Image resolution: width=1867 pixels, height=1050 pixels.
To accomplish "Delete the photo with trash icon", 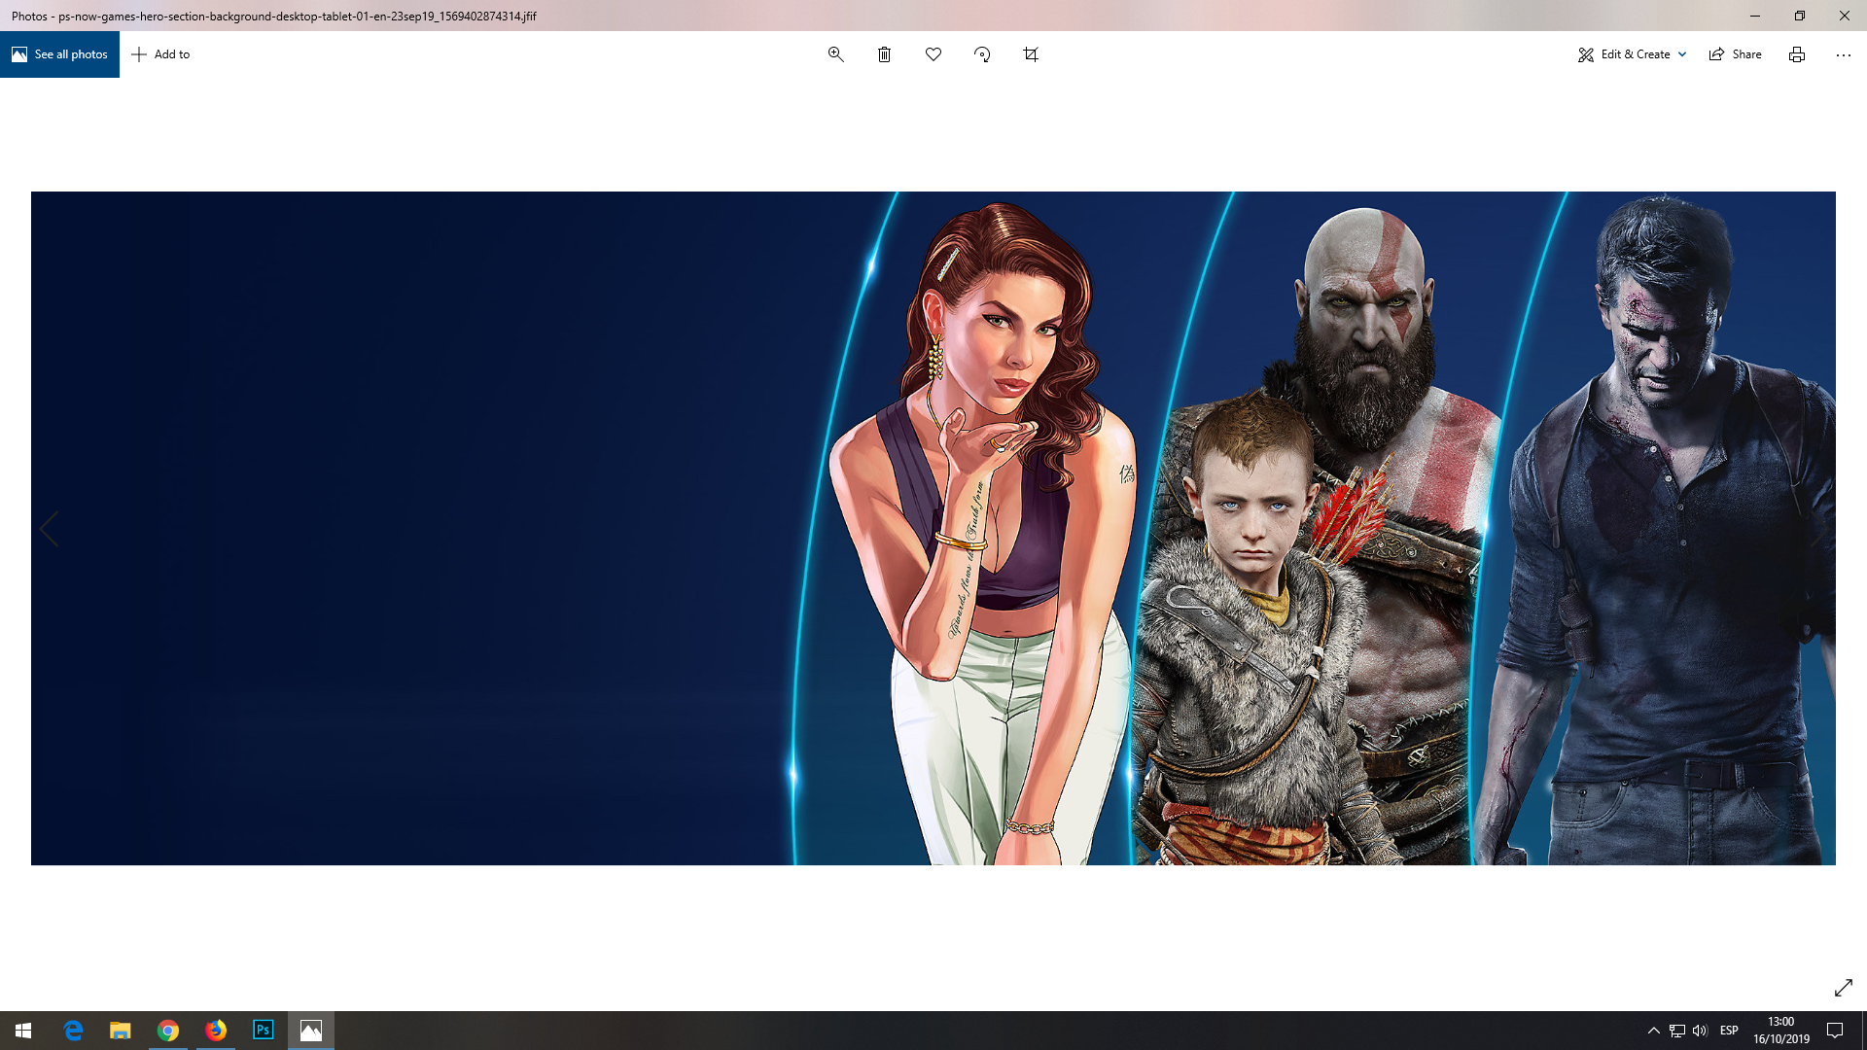I will [x=884, y=54].
